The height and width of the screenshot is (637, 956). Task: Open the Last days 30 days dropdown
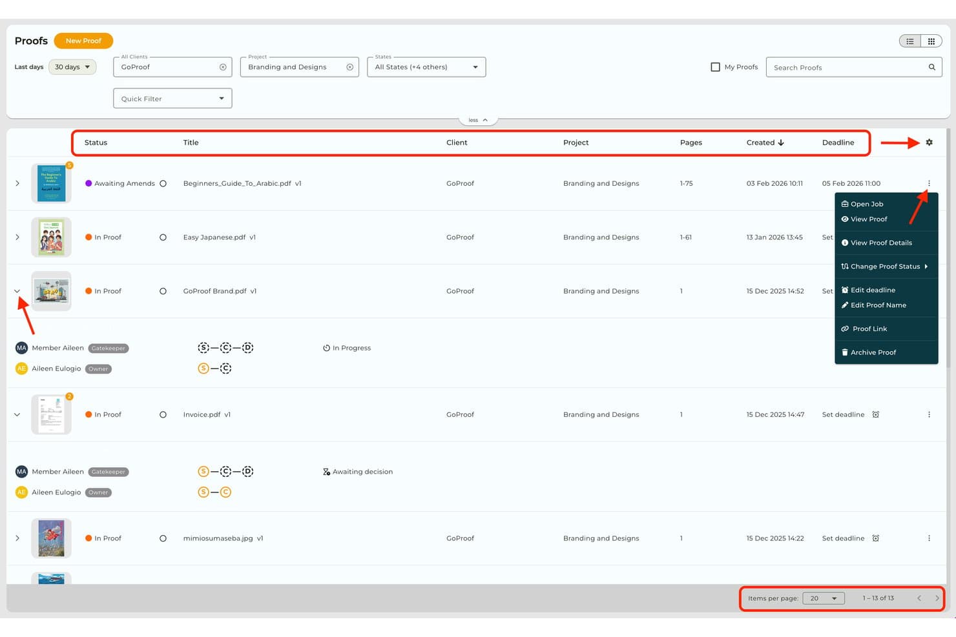pos(72,67)
